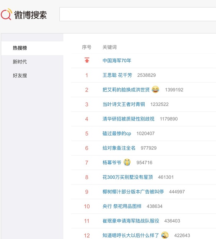Viewport: 216px width, 239px height.
Task: Click the heat count 1020407
Action: [x=145, y=133]
